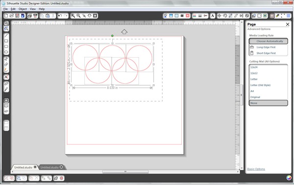This screenshot has width=294, height=185.
Task: Print the document
Action: [29, 16]
